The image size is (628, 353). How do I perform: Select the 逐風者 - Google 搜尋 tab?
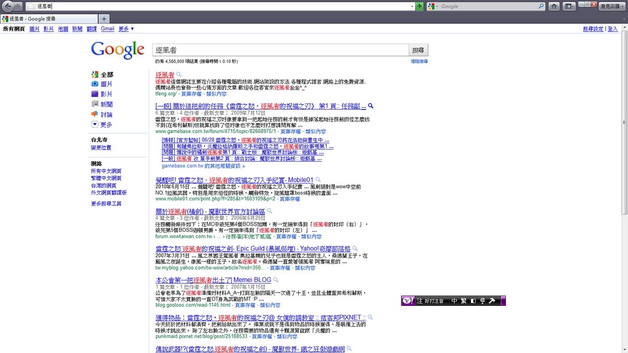point(49,19)
